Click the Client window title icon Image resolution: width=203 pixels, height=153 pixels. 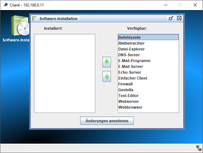pos(6,5)
